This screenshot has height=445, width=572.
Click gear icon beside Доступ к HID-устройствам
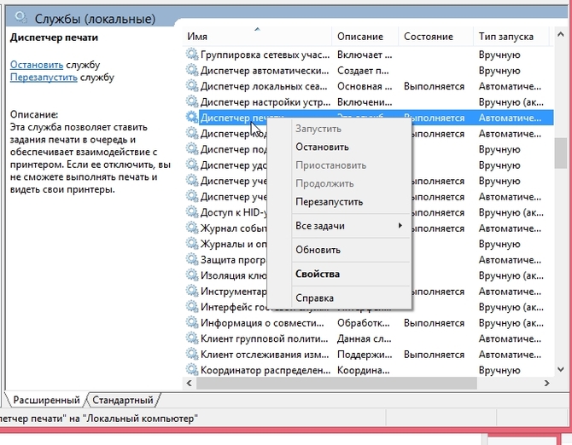point(192,212)
